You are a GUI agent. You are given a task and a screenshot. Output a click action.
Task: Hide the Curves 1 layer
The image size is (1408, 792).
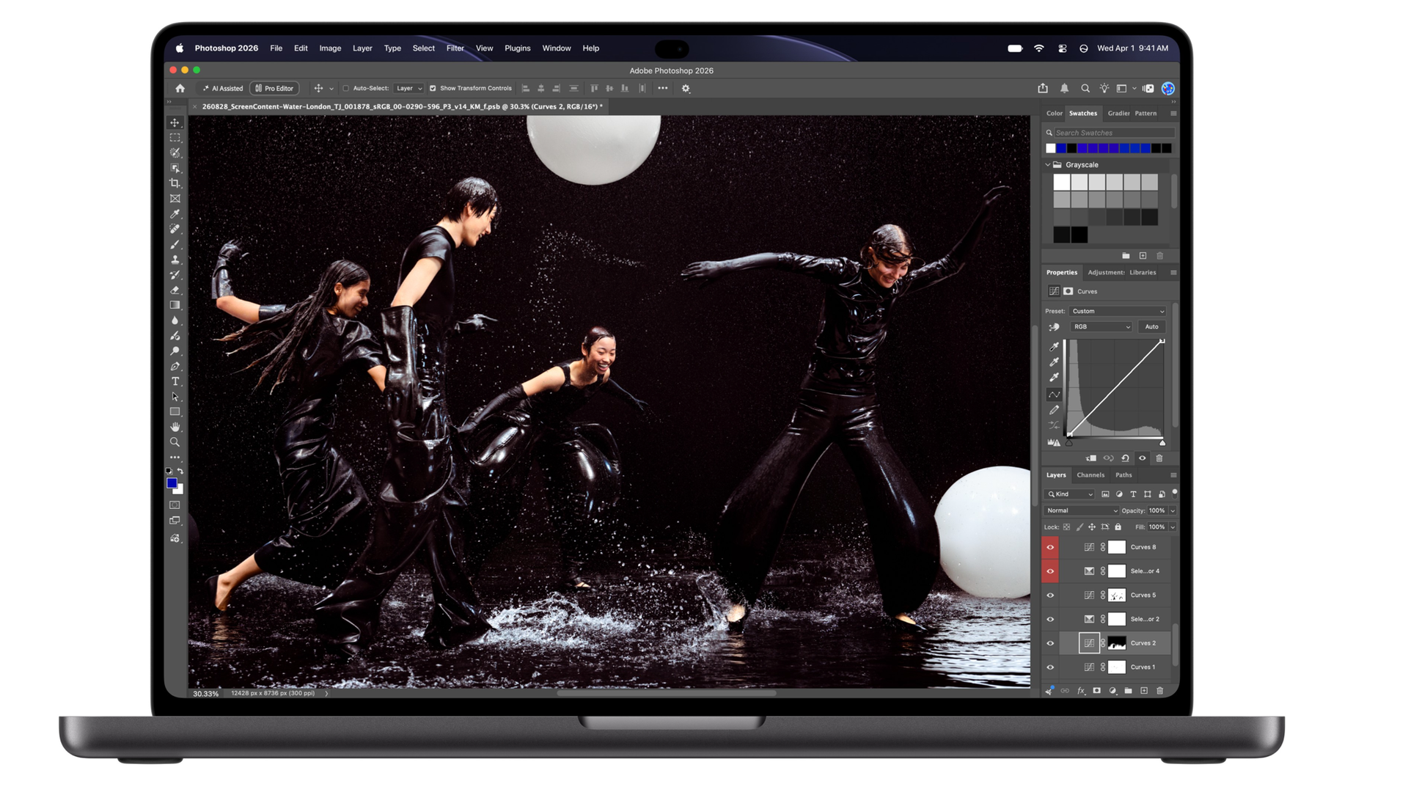pos(1050,667)
